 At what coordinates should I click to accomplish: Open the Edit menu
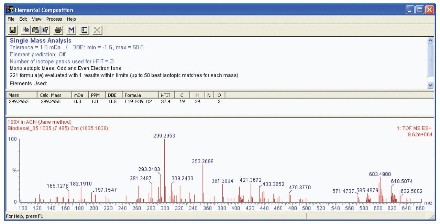point(23,19)
